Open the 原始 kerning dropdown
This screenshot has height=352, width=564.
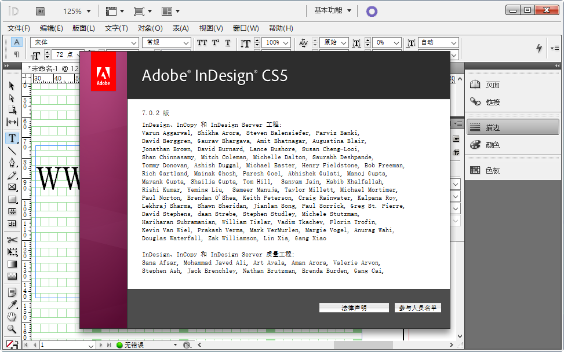pos(344,43)
